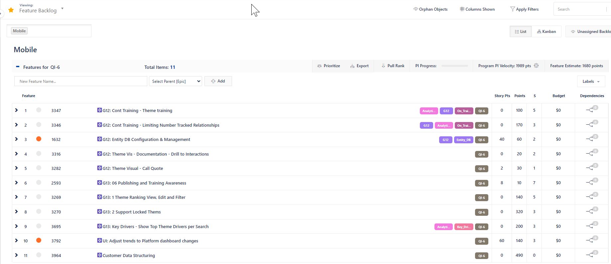Open the Labels dropdown
Viewport: 611px width, 264px height.
pos(591,81)
